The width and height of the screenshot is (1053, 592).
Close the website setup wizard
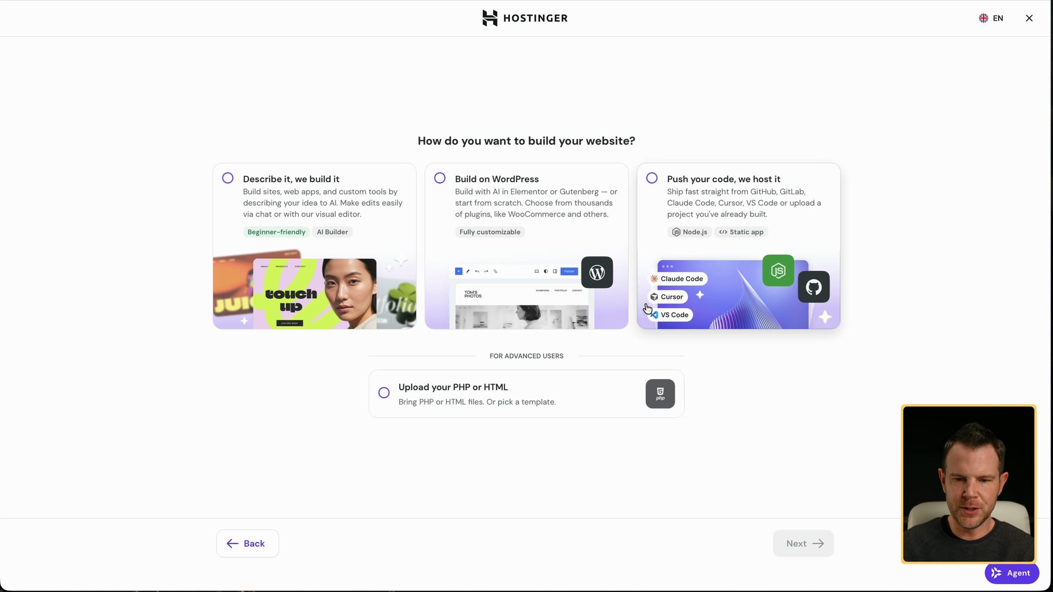(x=1029, y=18)
